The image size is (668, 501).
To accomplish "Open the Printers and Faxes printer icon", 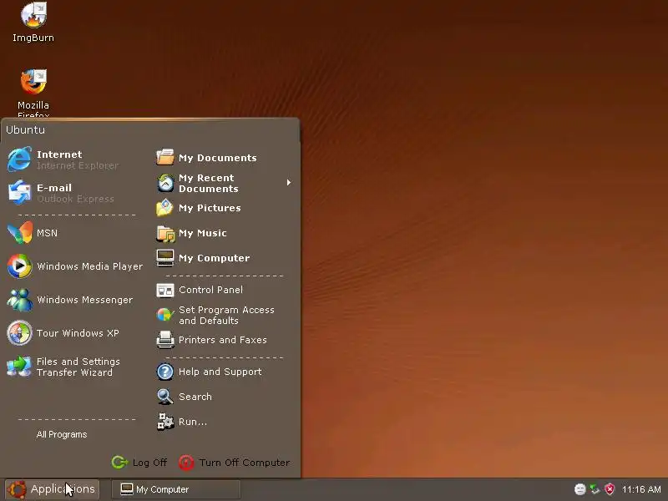I will pos(165,340).
